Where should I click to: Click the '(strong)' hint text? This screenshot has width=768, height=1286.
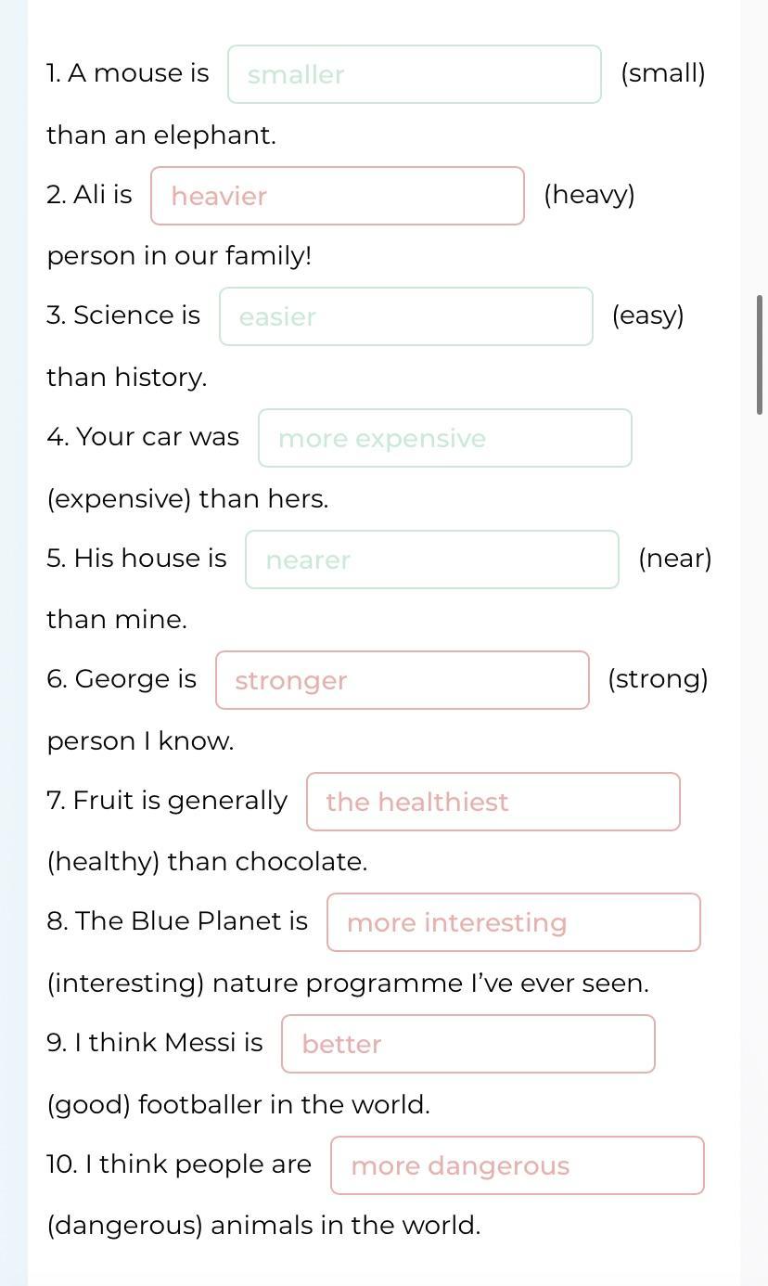659,679
